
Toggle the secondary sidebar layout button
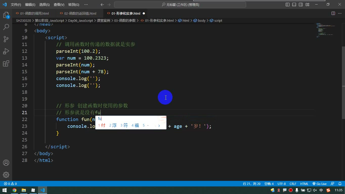pos(301,5)
